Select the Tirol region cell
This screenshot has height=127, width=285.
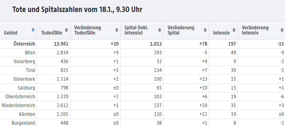tap(30, 70)
